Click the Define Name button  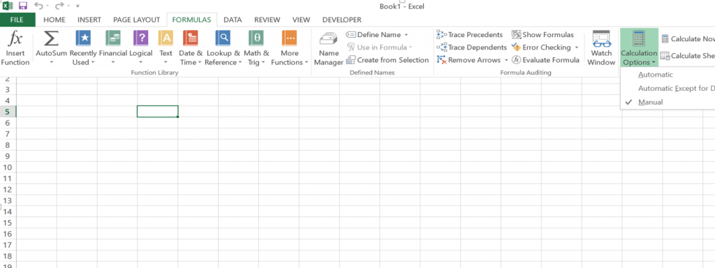coord(376,35)
